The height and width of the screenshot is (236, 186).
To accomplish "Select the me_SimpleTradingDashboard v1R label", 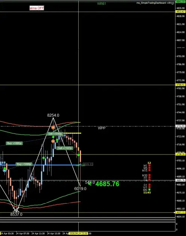I will click(153, 3).
